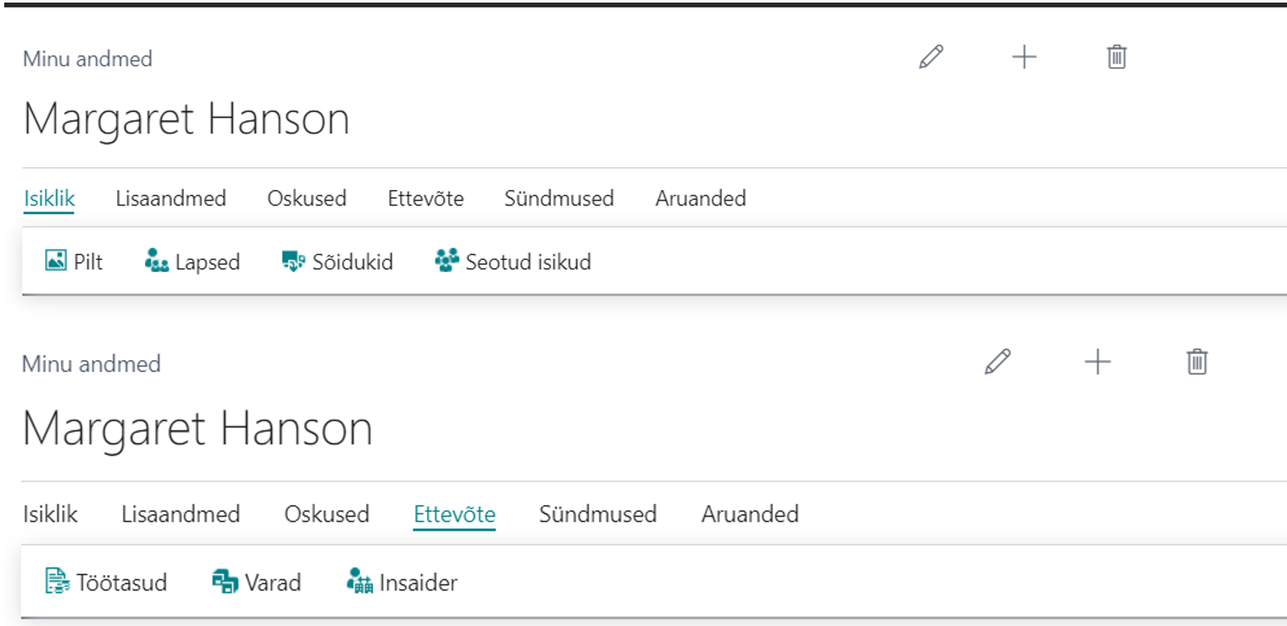Open the Pilt picture action
Image resolution: width=1287 pixels, height=626 pixels.
pyautogui.click(x=74, y=261)
